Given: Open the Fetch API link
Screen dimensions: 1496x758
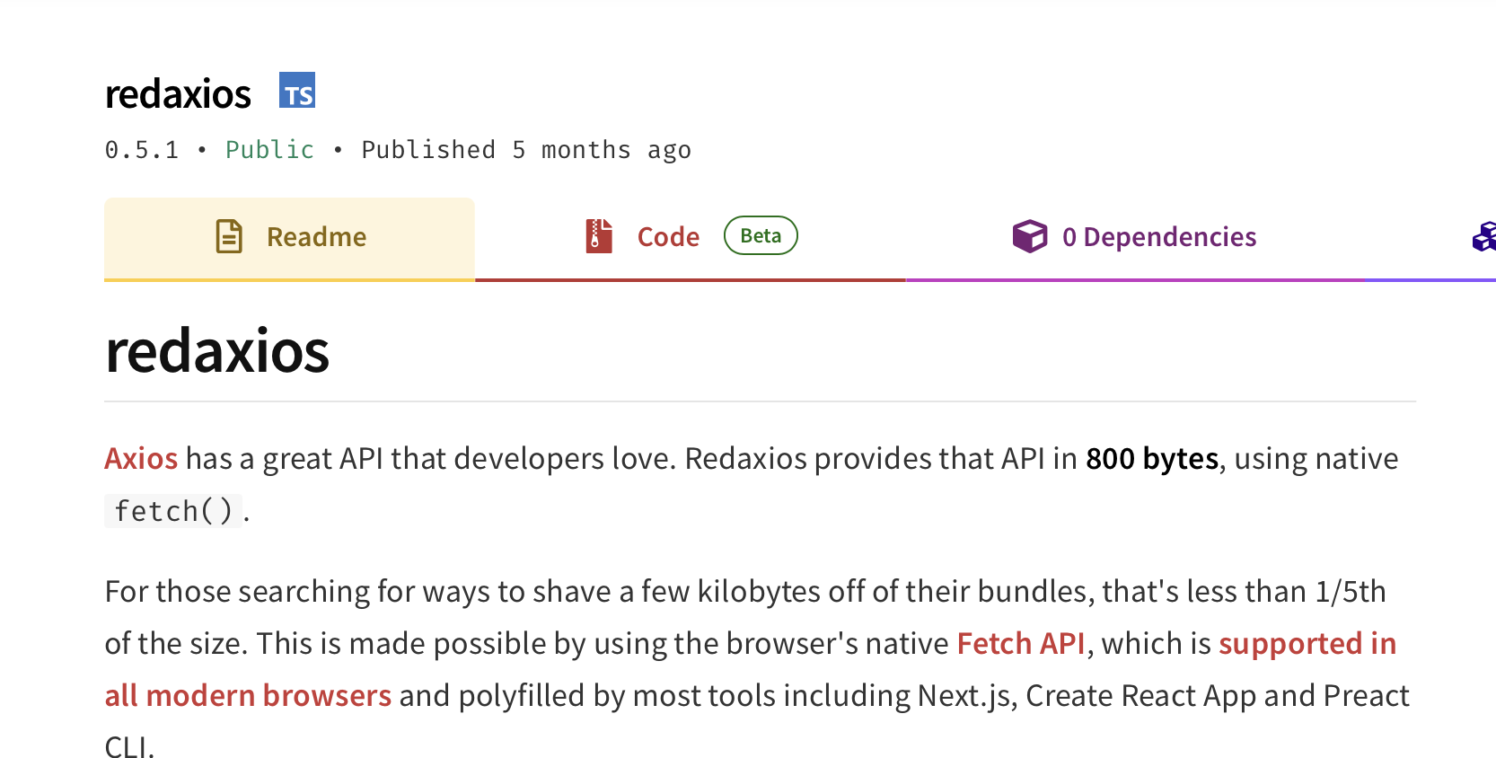Looking at the screenshot, I should click(1021, 644).
